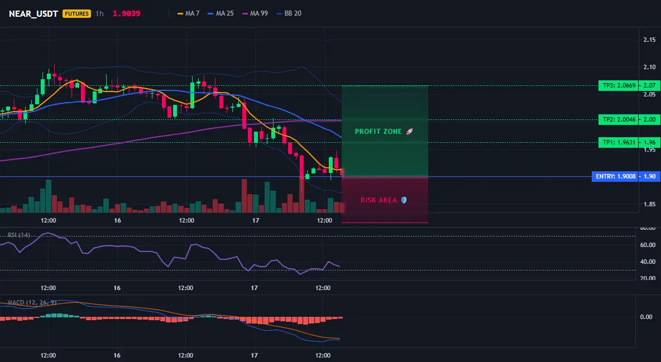Click the ENTRY: 1.9008 price label
This screenshot has width=661, height=362.
click(x=615, y=177)
